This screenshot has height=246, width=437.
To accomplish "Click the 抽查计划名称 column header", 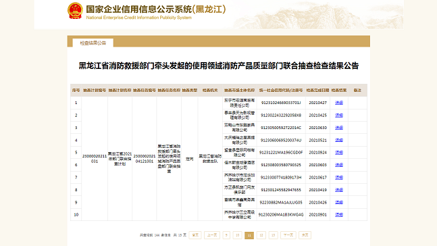I will (120, 91).
